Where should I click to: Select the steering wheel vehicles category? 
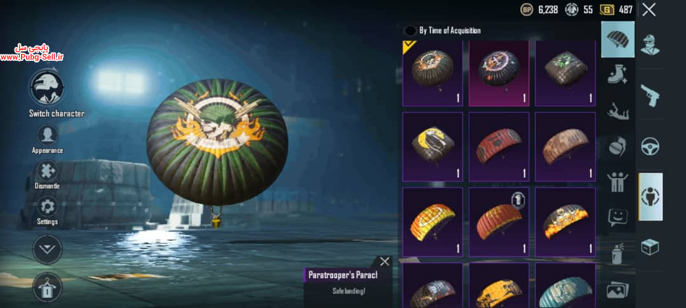coord(650,146)
